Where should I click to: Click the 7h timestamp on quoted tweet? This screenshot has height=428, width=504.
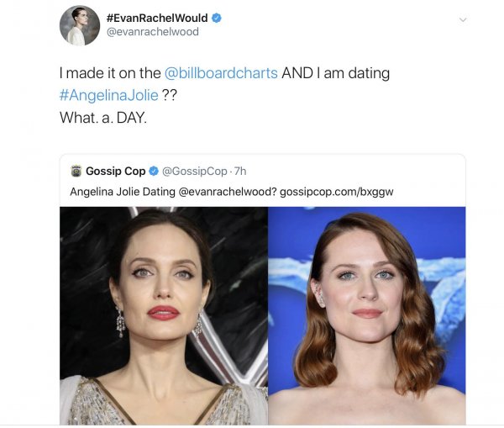coord(241,172)
